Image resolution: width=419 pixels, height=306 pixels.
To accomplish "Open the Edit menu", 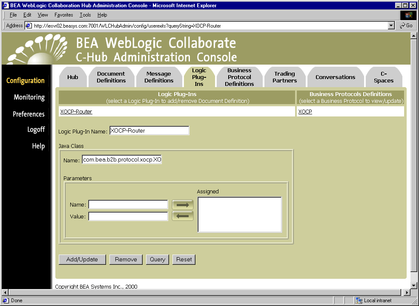I will pyautogui.click(x=27, y=15).
